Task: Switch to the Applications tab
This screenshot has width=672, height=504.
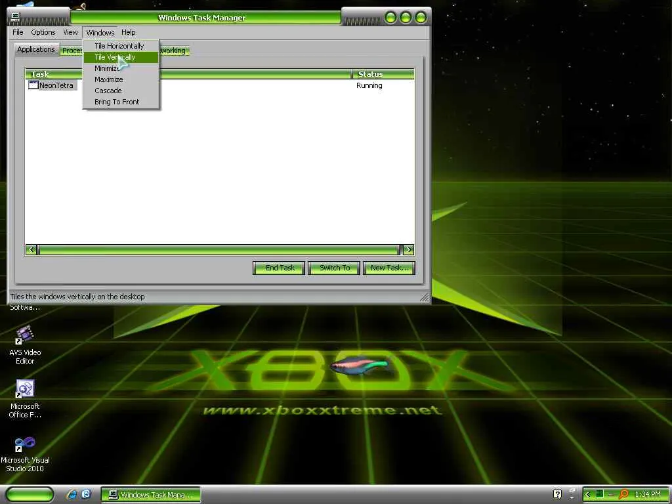Action: pos(36,49)
